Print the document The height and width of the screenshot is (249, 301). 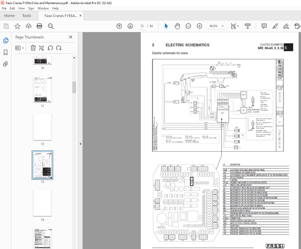pyautogui.click(x=39, y=26)
